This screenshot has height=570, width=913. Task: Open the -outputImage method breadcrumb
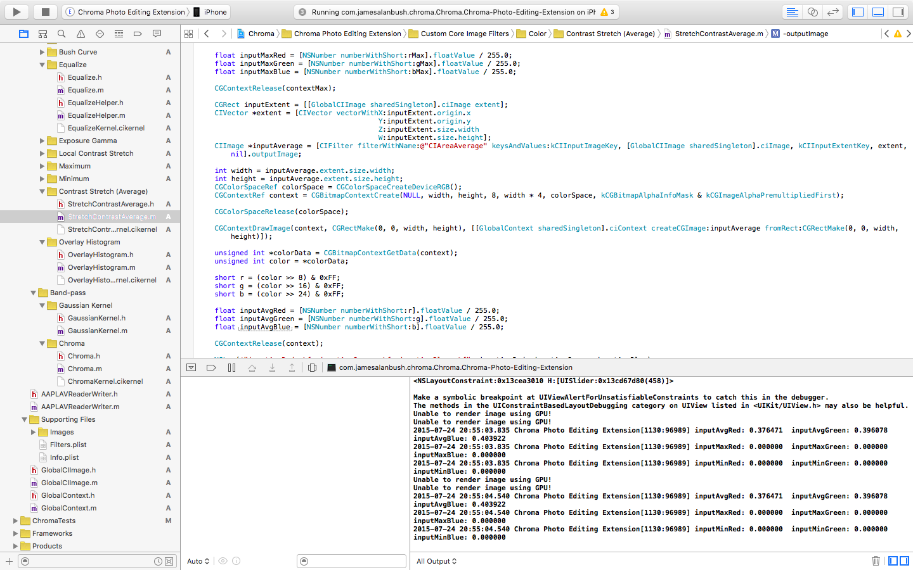coord(800,34)
